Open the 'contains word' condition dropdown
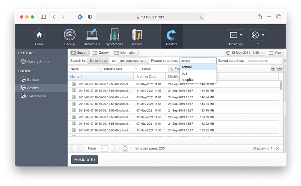The width and height of the screenshot is (301, 186). coord(120,69)
